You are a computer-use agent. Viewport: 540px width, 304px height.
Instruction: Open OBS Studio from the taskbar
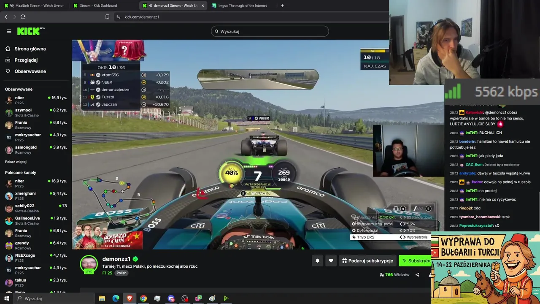[x=185, y=299]
